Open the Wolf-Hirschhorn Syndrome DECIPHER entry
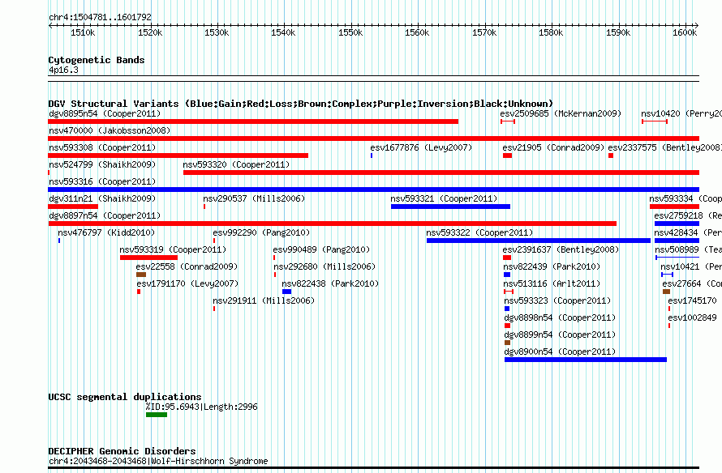The width and height of the screenshot is (722, 473). coord(158,461)
